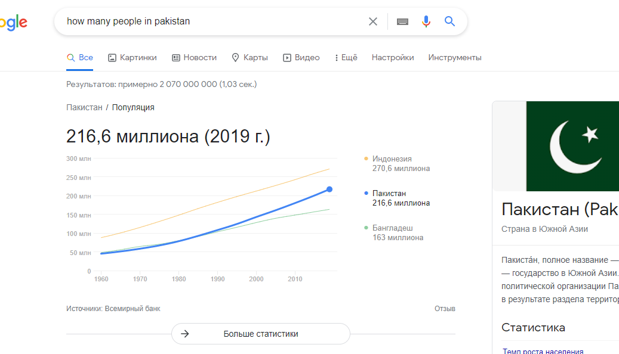Open Настройки settings menu
Viewport: 619px width, 354px height.
(393, 58)
